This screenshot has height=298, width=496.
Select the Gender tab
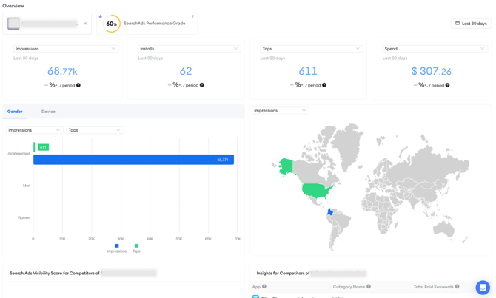(15, 112)
